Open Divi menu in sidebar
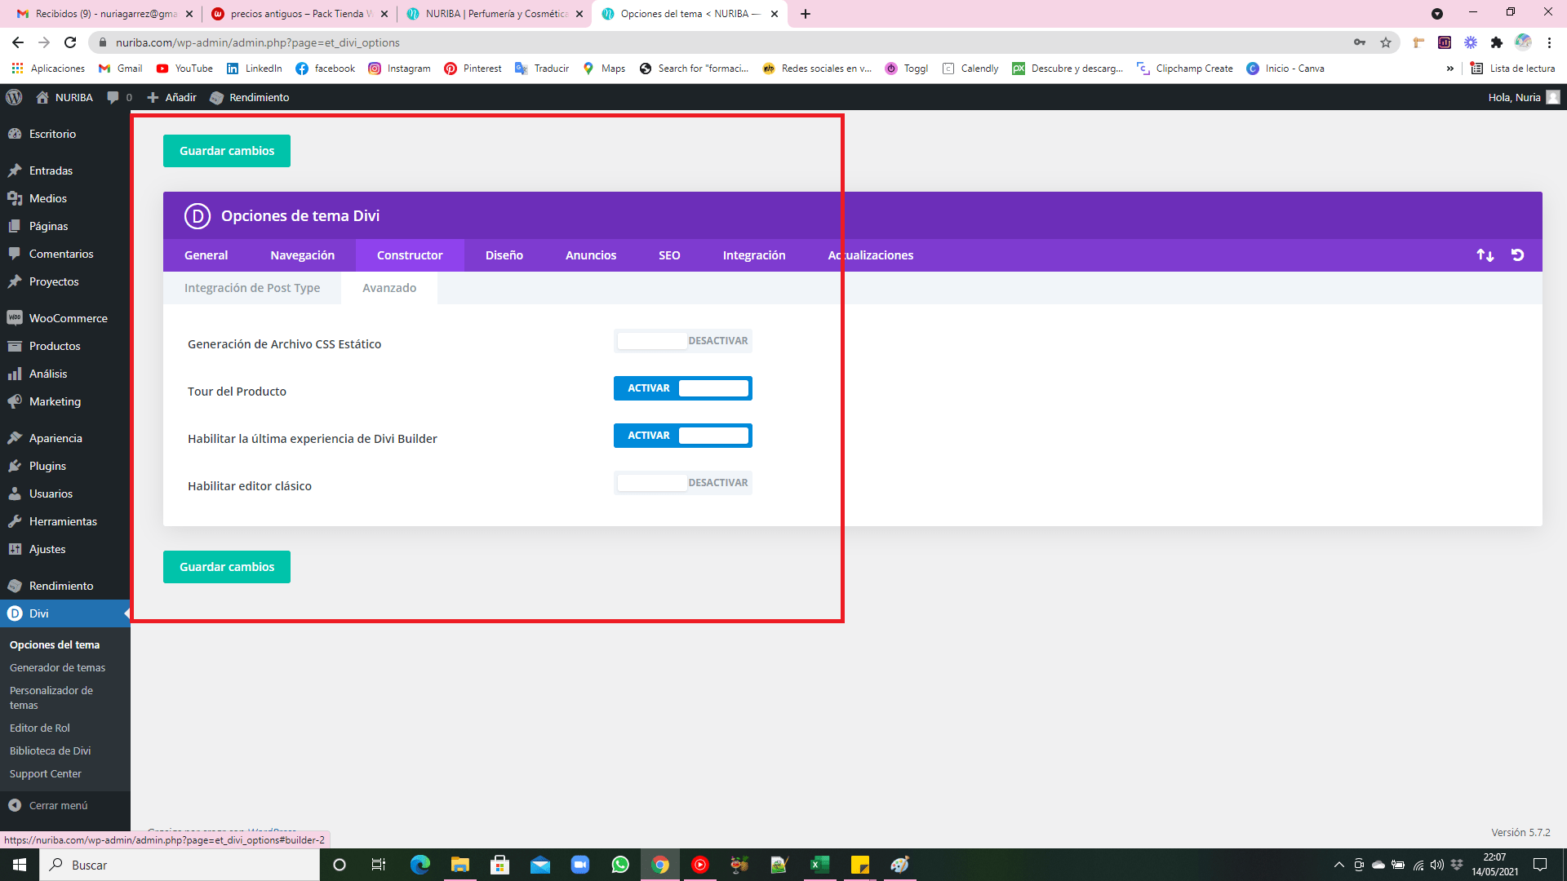Image resolution: width=1567 pixels, height=881 pixels. [65, 613]
